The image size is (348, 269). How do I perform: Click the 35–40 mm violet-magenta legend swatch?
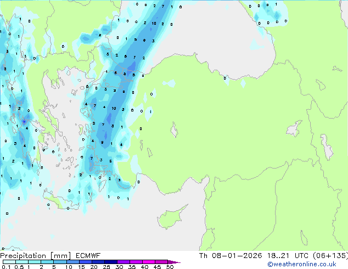tap(136, 262)
